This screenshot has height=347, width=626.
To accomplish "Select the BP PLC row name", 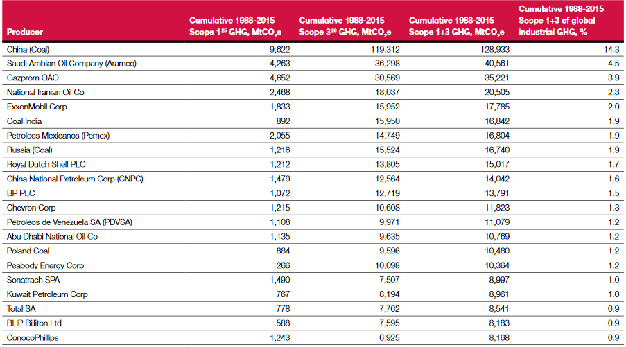I will [21, 193].
